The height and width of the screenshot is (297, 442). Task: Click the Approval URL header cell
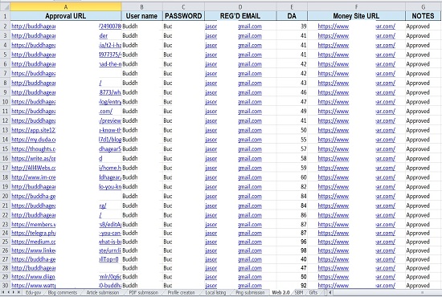[66, 16]
